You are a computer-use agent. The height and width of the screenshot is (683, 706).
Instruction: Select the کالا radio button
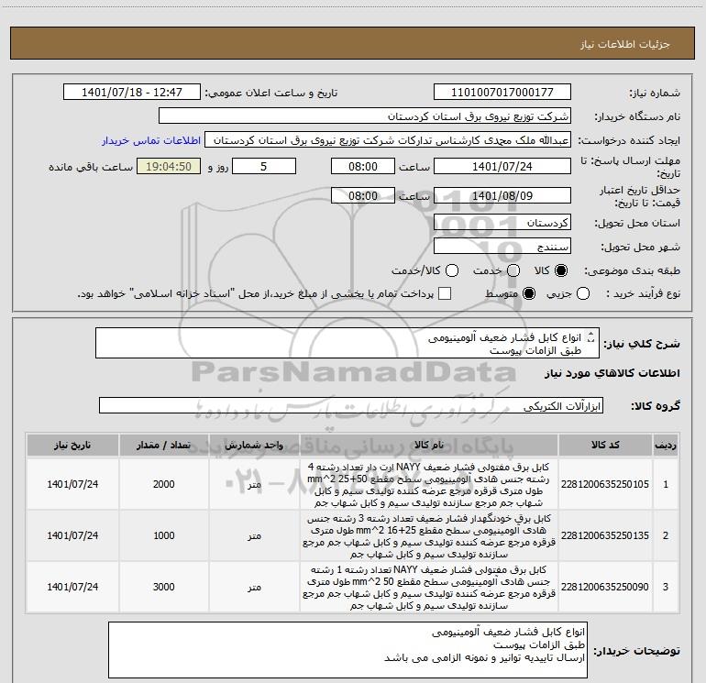point(561,270)
